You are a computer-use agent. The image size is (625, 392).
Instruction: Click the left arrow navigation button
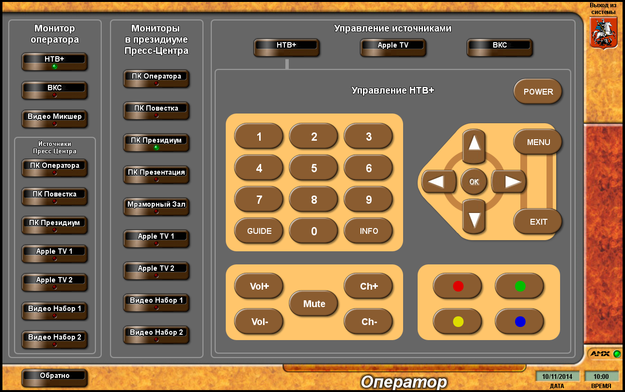[x=439, y=181]
